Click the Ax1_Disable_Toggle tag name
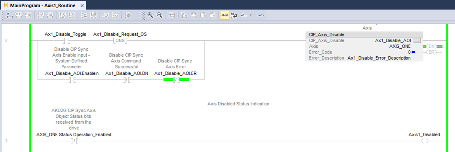The width and height of the screenshot is (455, 152). click(65, 34)
